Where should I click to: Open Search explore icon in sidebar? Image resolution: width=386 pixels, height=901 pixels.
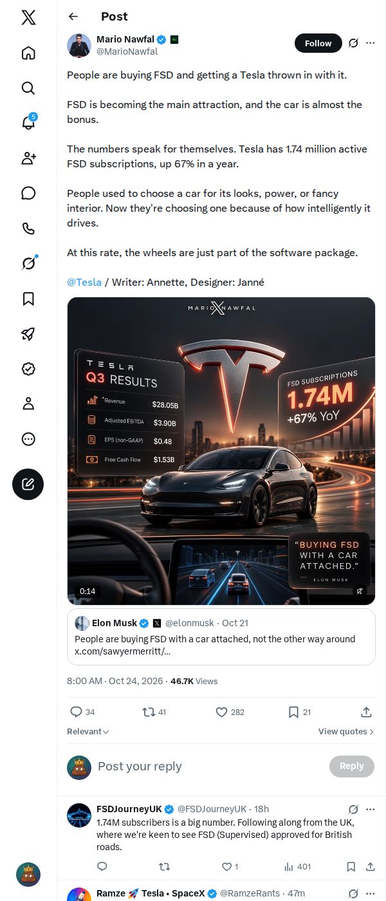tap(28, 88)
